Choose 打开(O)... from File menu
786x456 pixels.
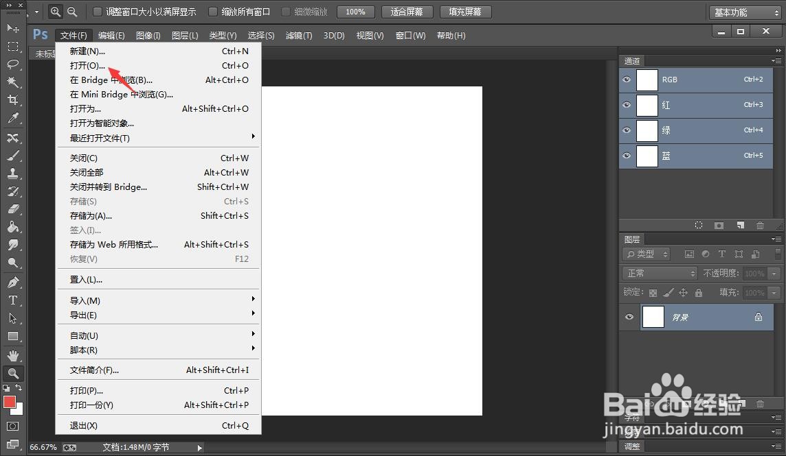pyautogui.click(x=159, y=66)
